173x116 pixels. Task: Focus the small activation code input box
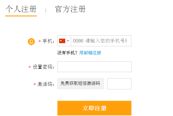pyautogui.click(x=119, y=84)
